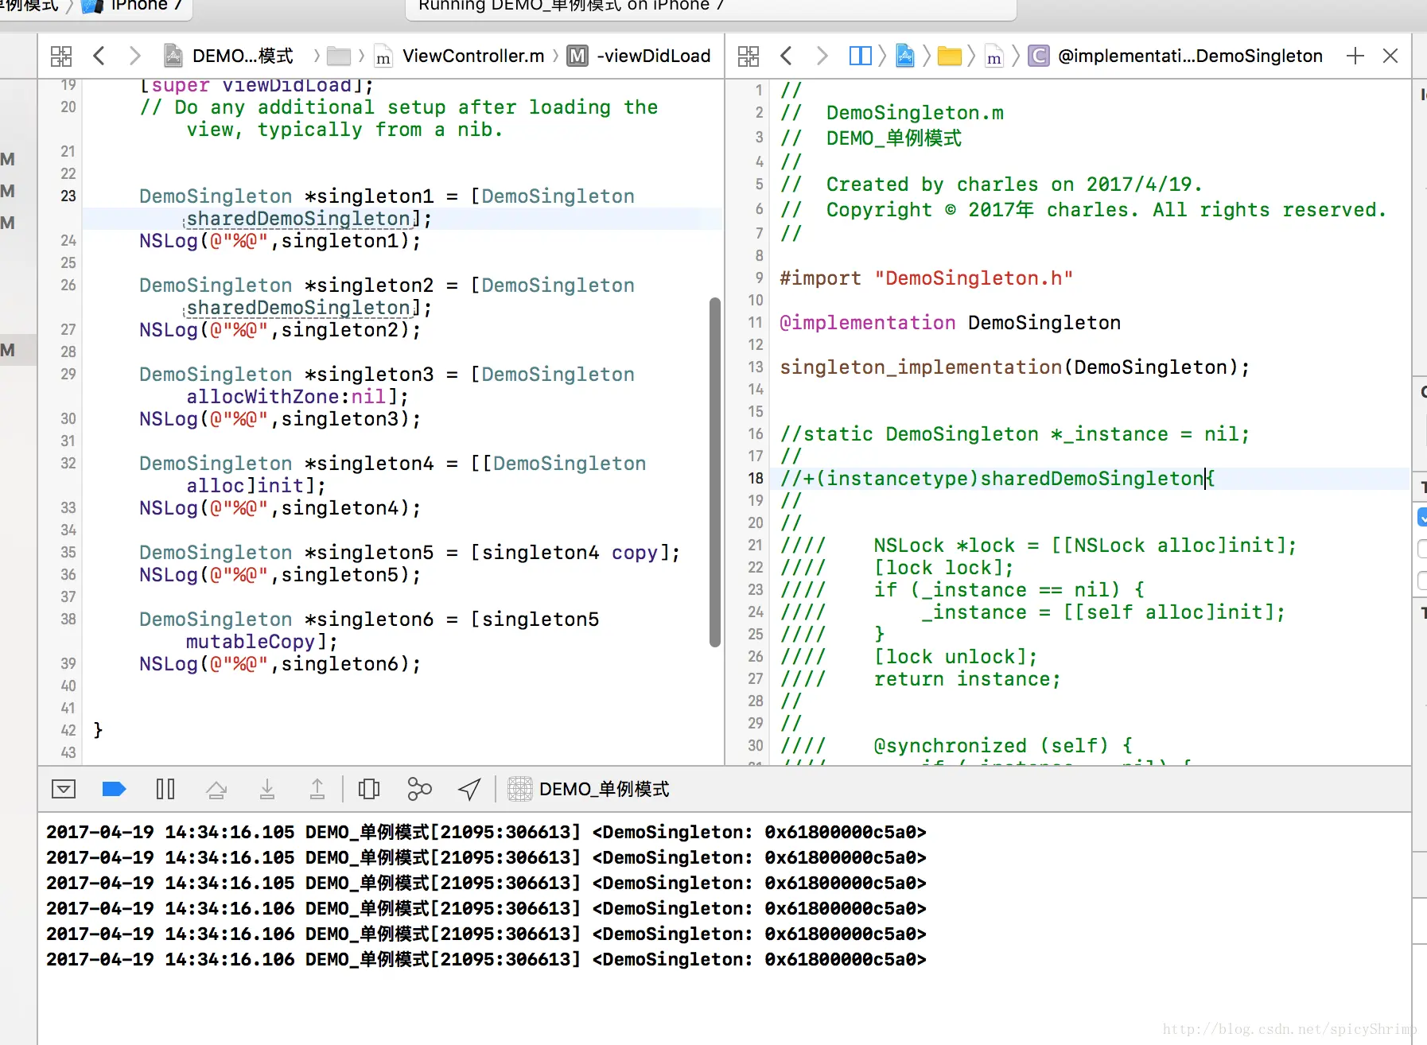Go forward in assistant editor history
1427x1045 pixels.
[822, 56]
